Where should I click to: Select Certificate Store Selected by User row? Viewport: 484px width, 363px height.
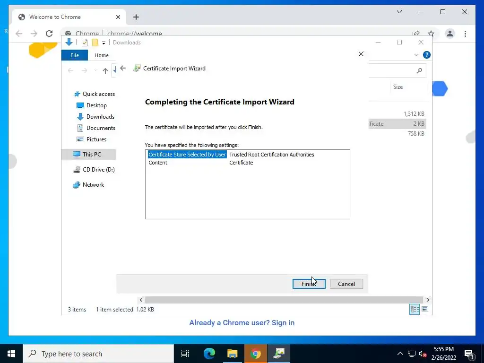coord(187,155)
